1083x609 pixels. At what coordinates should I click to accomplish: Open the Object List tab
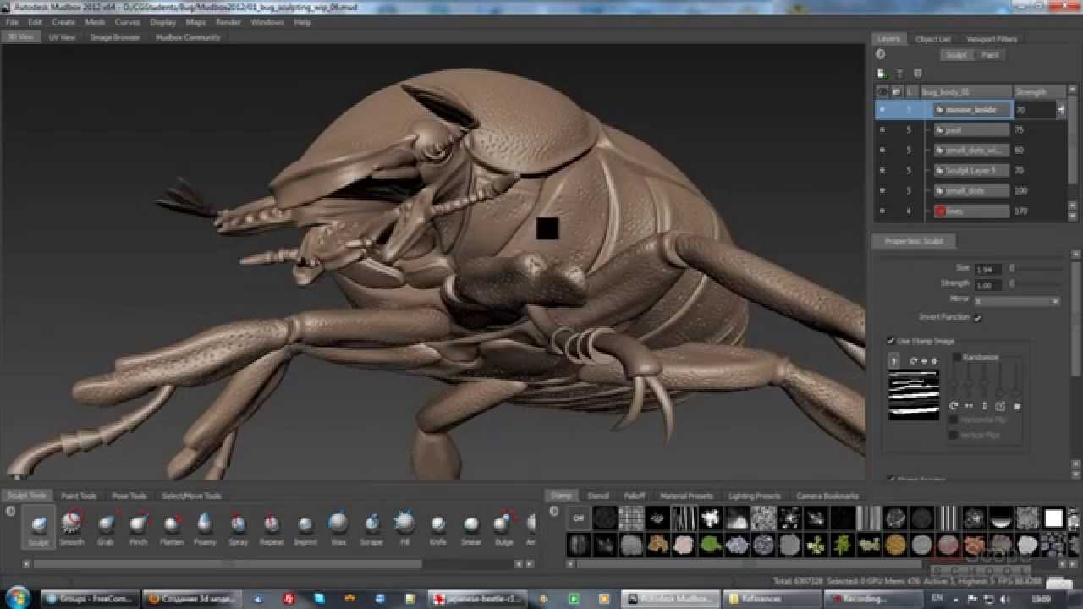[932, 39]
